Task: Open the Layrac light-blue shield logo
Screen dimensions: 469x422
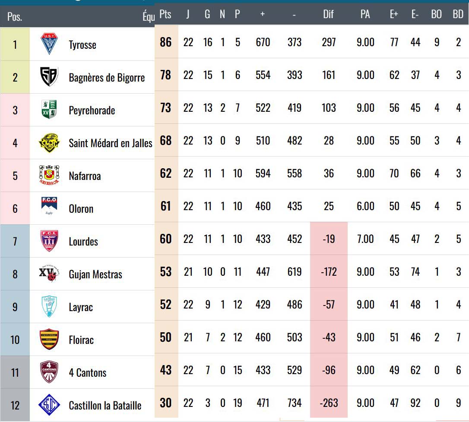Action: (x=49, y=306)
